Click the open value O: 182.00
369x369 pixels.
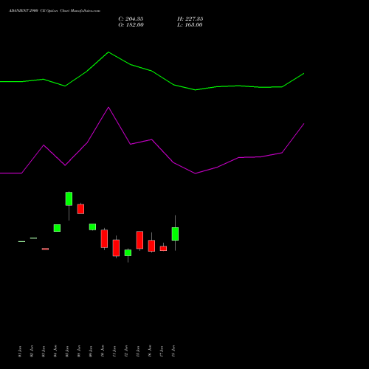click(131, 25)
